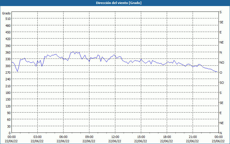Click the "SE" compass label aligned with 120

(221, 103)
